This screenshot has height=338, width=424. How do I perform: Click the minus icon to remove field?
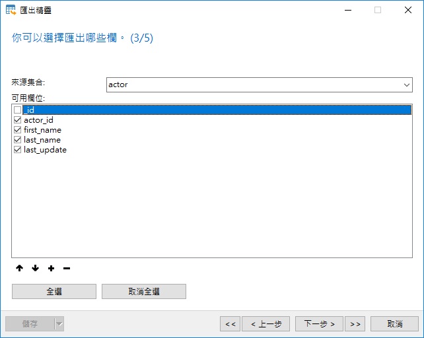[x=67, y=269]
